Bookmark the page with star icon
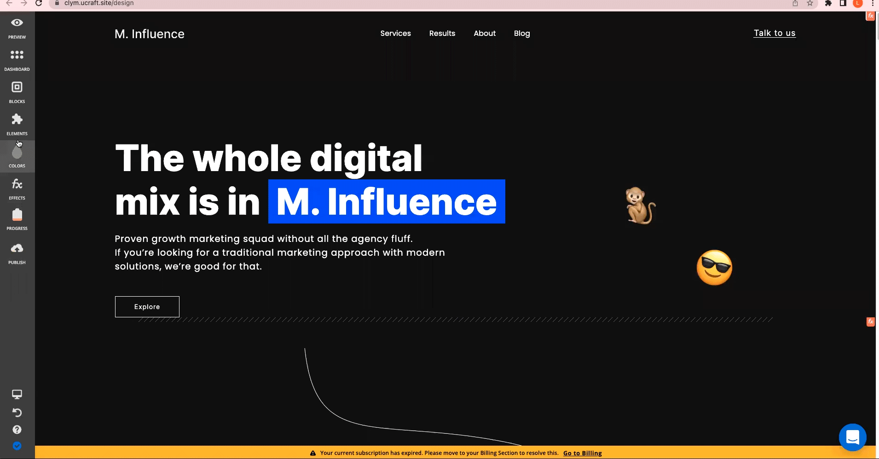 [810, 3]
